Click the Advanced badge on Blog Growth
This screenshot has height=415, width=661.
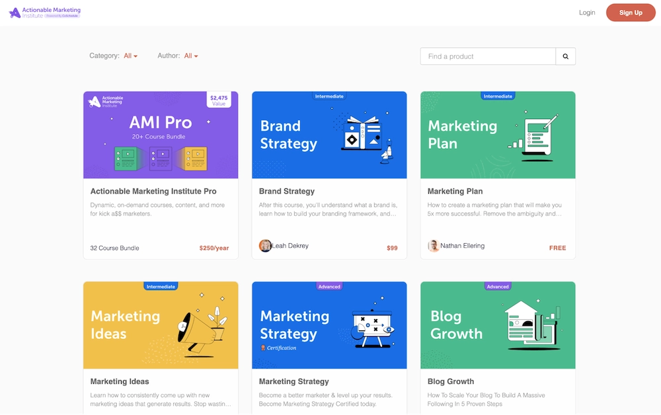pos(498,286)
